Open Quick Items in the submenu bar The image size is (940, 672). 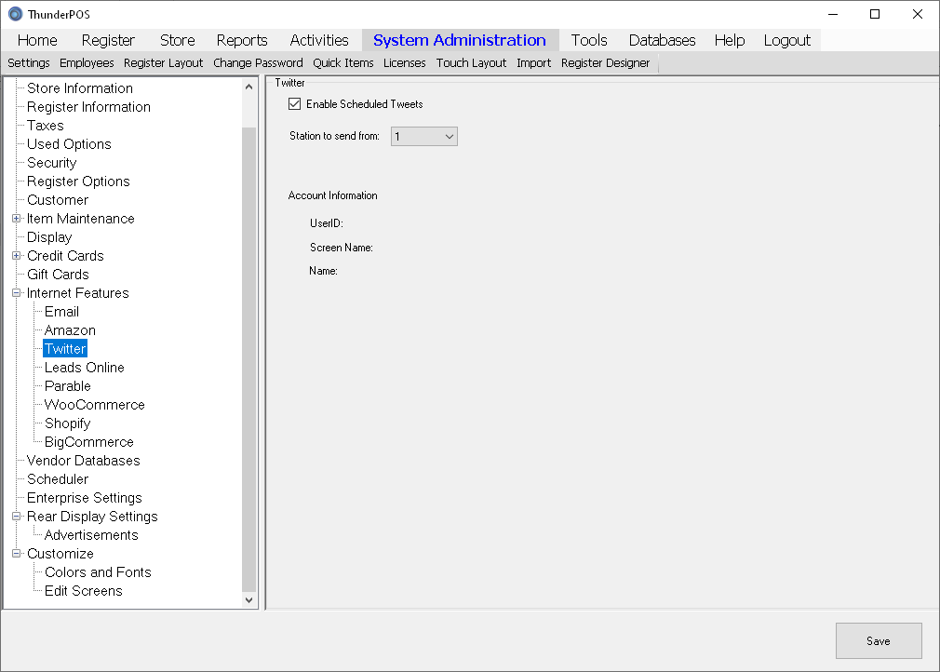click(x=342, y=63)
